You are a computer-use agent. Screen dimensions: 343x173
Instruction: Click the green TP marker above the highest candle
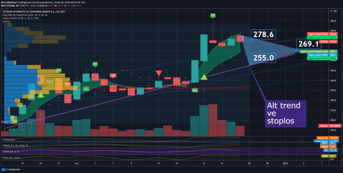click(x=213, y=15)
